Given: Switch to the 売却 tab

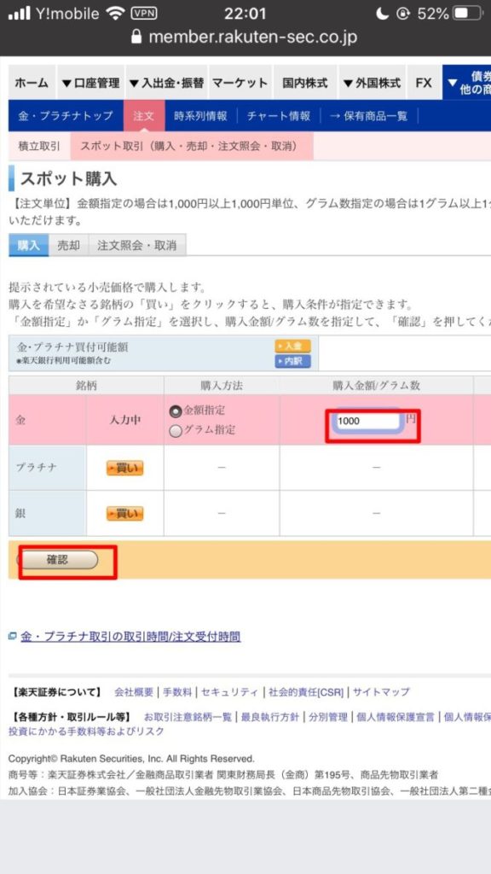Looking at the screenshot, I should coord(68,245).
